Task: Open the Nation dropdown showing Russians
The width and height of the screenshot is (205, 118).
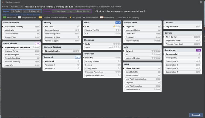Action: (x=16, y=7)
